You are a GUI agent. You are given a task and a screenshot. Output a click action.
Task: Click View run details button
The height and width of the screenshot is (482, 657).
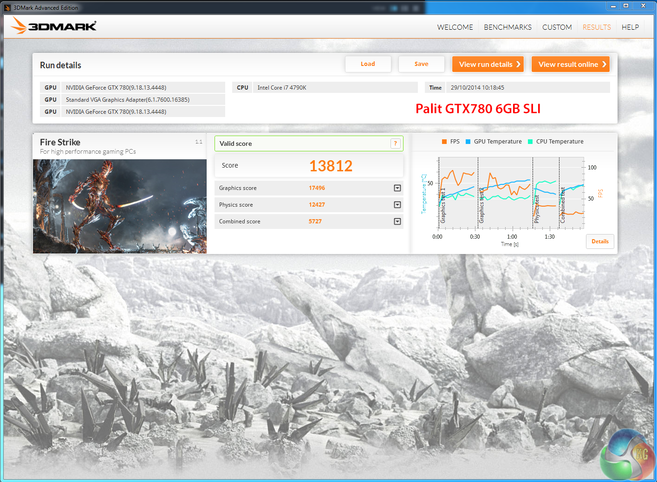click(488, 64)
